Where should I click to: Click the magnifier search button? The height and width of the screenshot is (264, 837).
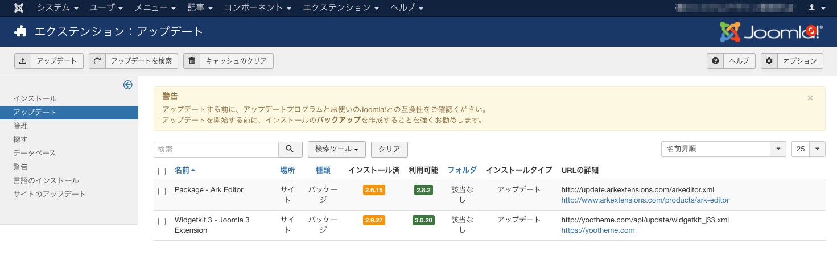(290, 149)
